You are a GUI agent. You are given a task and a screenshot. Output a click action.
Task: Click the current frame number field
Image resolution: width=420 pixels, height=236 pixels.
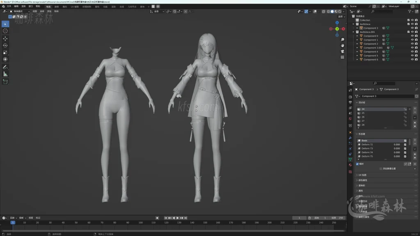point(299,218)
